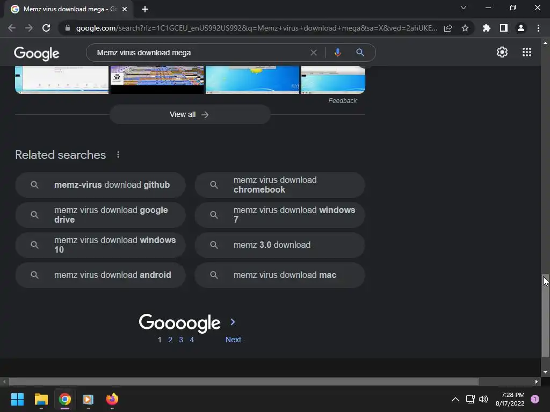Viewport: 550px width, 412px height.
Task: Open Chrome profile avatar
Action: tap(521, 28)
